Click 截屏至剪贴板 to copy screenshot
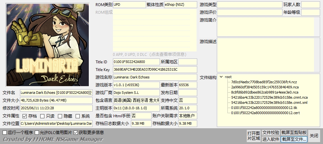 (294, 132)
